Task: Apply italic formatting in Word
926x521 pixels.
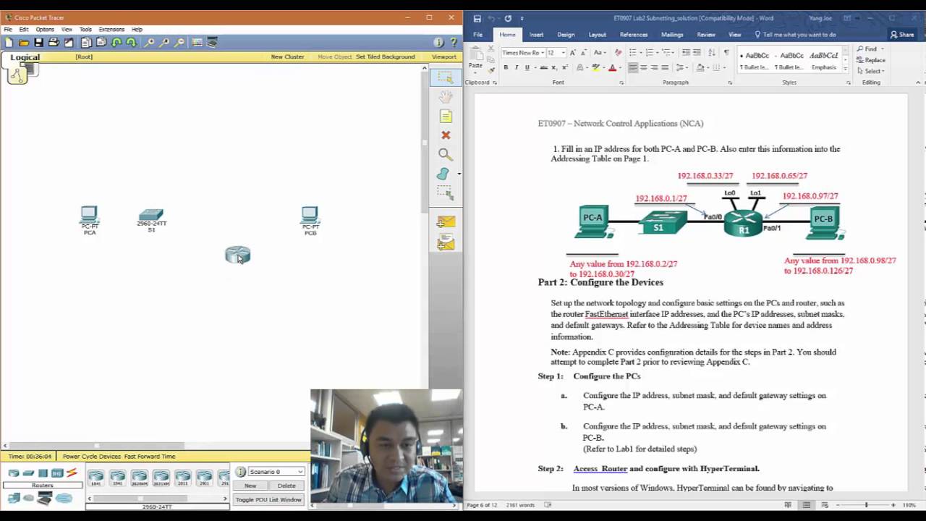Action: coord(516,67)
